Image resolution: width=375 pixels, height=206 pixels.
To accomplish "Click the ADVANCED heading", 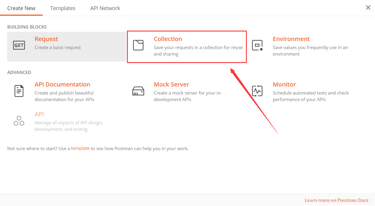I will click(x=19, y=73).
